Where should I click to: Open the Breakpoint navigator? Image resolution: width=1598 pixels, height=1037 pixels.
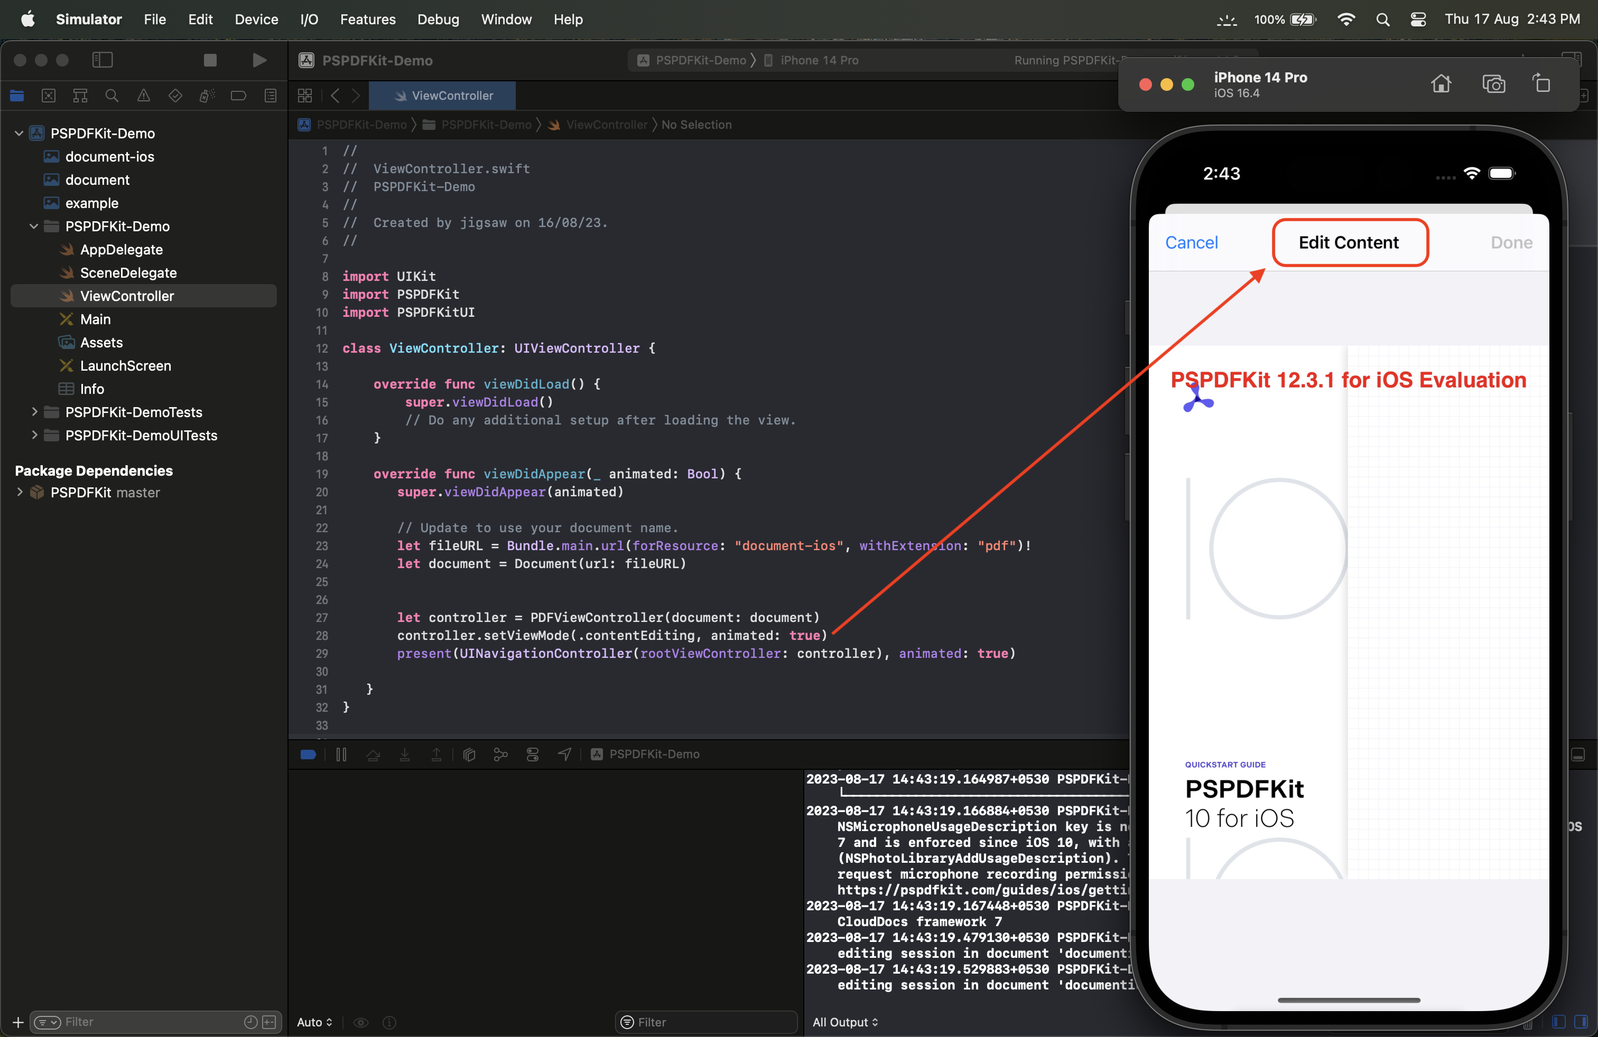tap(238, 95)
